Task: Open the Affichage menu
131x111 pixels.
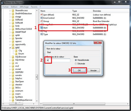Action: 24,7
